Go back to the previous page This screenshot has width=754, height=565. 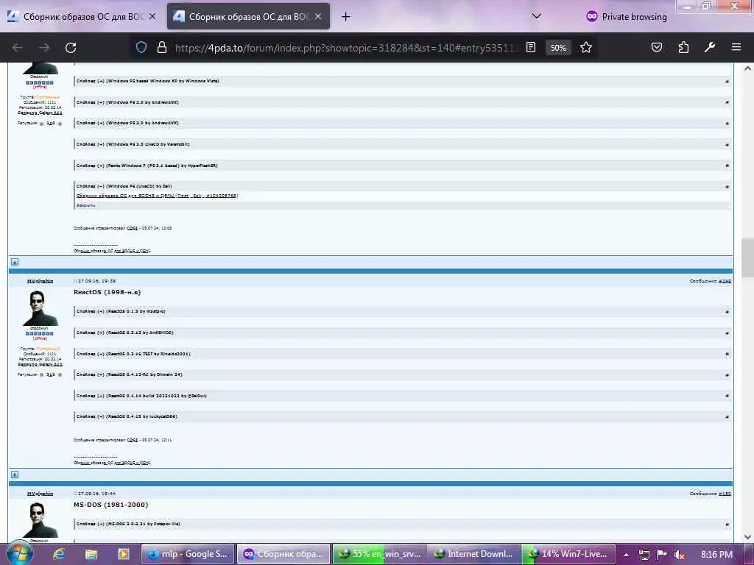(18, 48)
